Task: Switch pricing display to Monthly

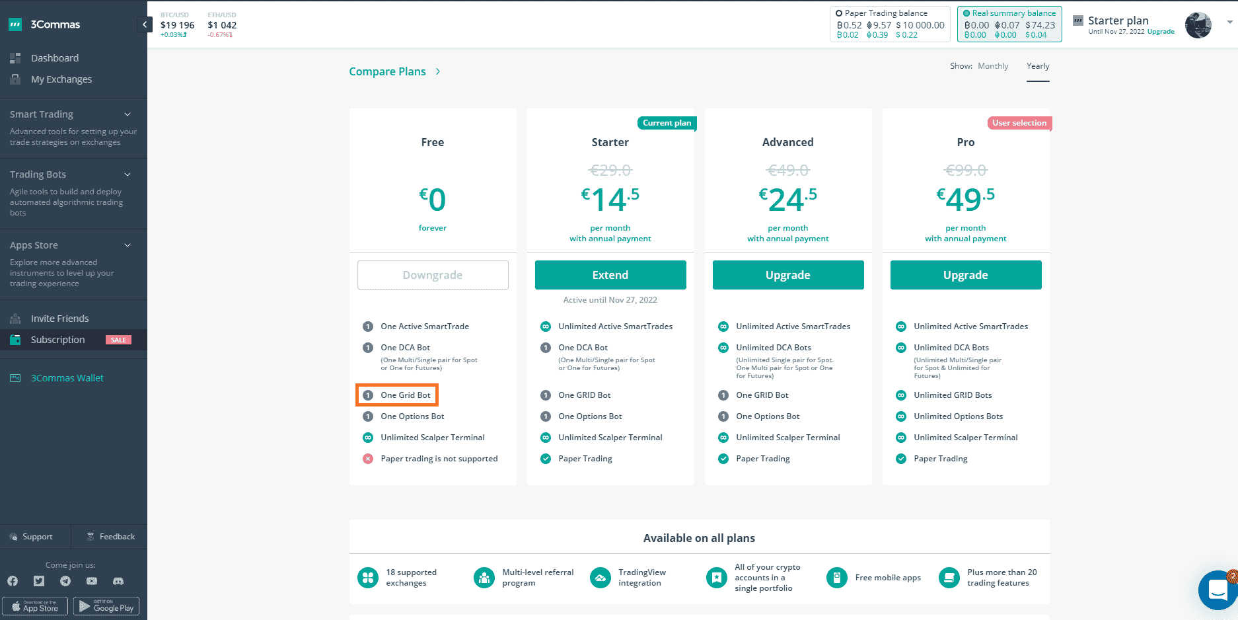Action: (992, 66)
